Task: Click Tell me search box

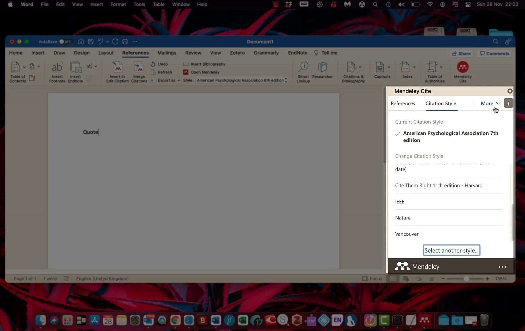Action: click(x=326, y=53)
